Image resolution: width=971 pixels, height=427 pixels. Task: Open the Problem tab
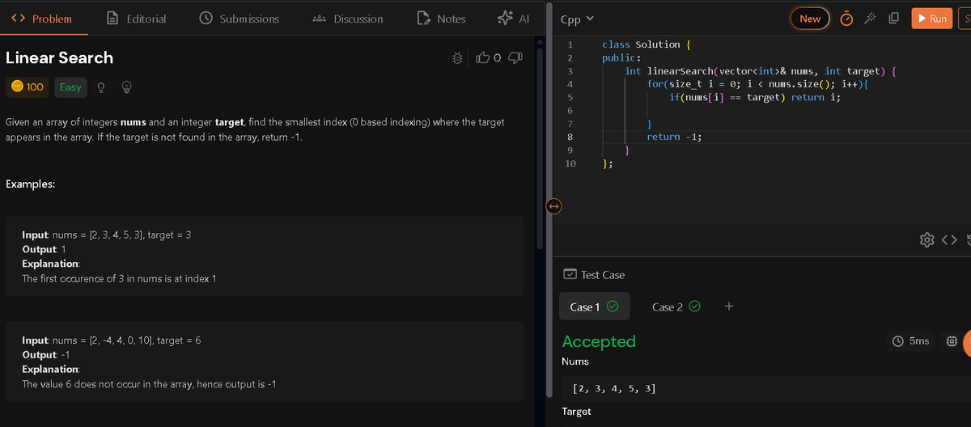(x=40, y=19)
